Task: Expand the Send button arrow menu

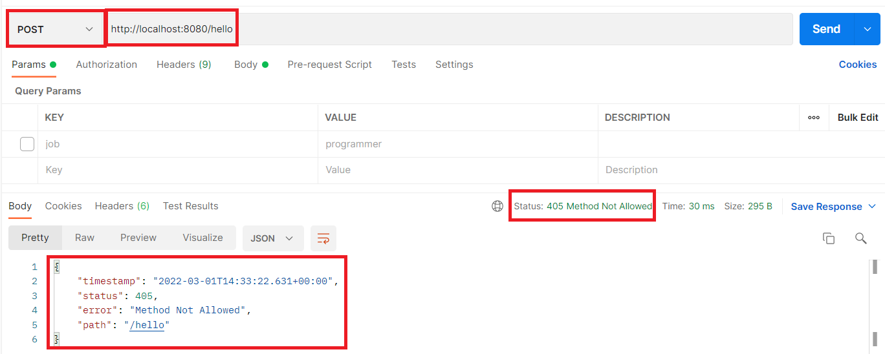Action: click(x=868, y=29)
